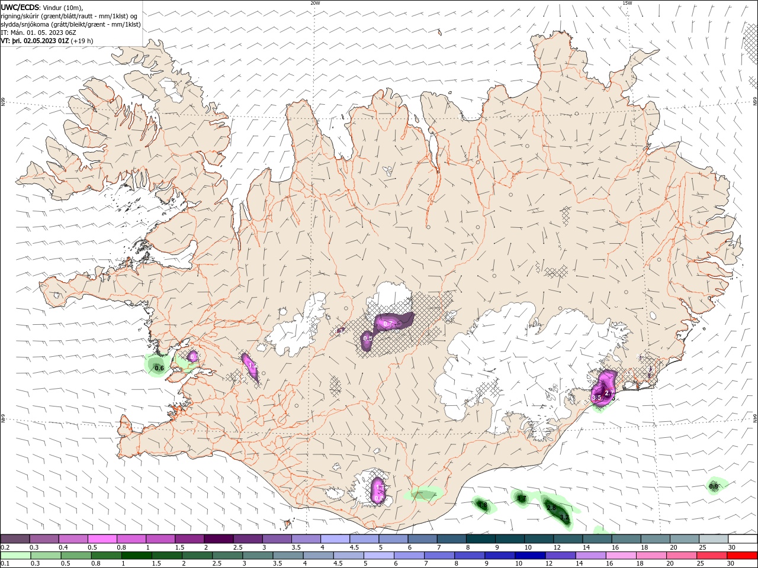Viewport: 758px width, 568px height.
Task: Click the UWC/ECDS title text
Action: click(x=20, y=7)
